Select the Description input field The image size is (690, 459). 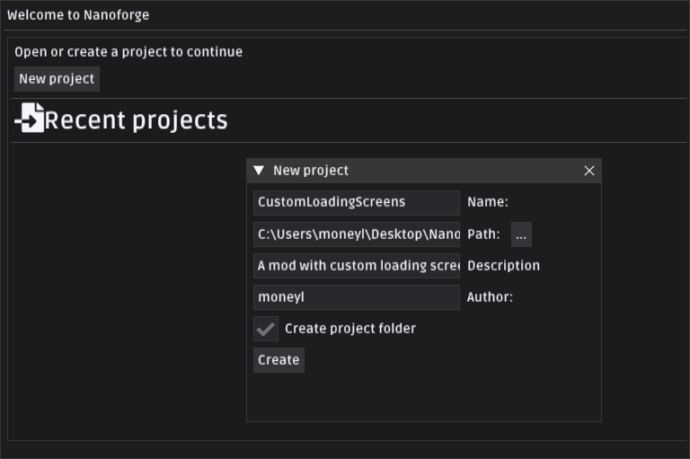click(356, 266)
